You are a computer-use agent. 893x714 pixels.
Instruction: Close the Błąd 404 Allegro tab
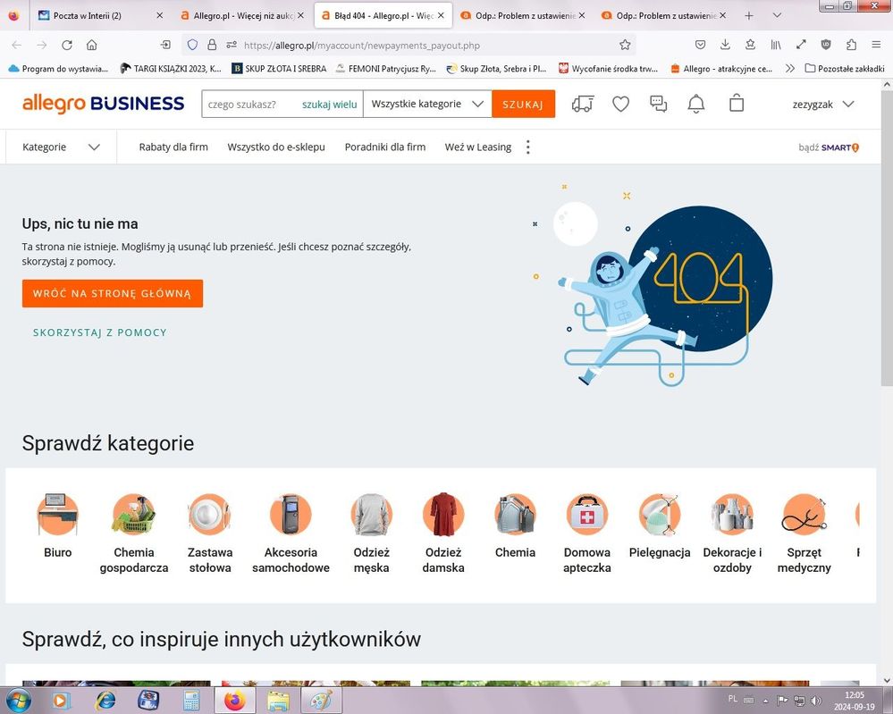(441, 15)
